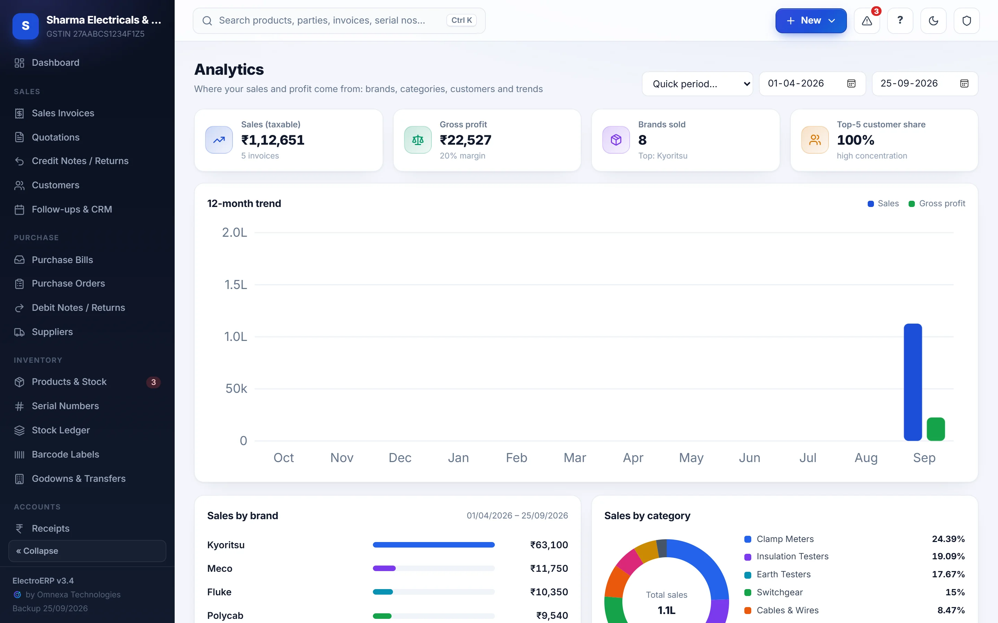
Task: Click the Clamp Meters blue legend swatch
Action: pyautogui.click(x=747, y=539)
